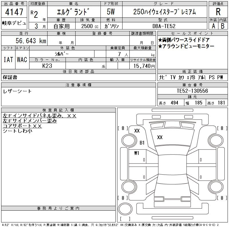Click vehicle history 自家用
Image resolution: width=229 pixels, height=229 pixels.
[62, 26]
